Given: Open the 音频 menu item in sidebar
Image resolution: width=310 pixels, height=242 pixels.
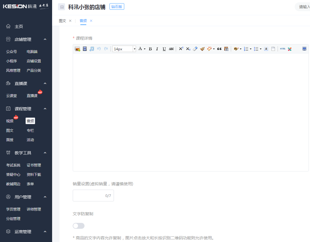Looking at the screenshot, I should 30,121.
